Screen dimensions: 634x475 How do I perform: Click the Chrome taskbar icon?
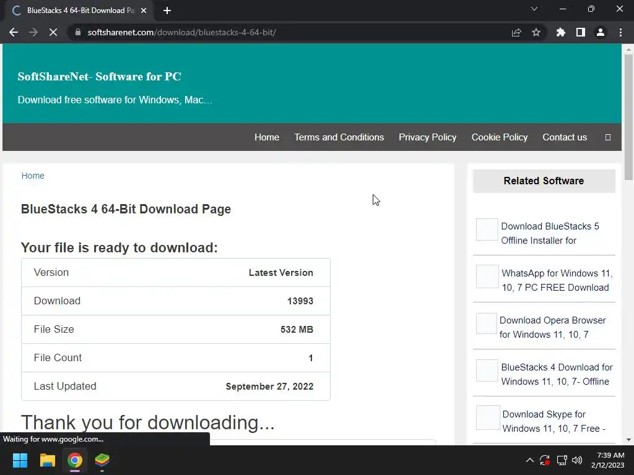coord(75,460)
